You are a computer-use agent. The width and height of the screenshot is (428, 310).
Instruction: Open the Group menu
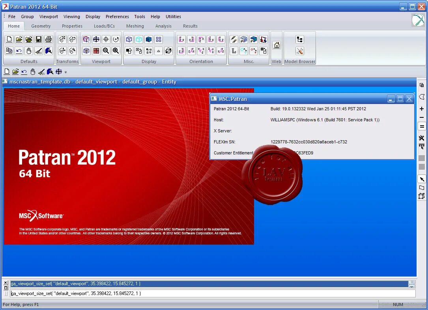pos(27,17)
